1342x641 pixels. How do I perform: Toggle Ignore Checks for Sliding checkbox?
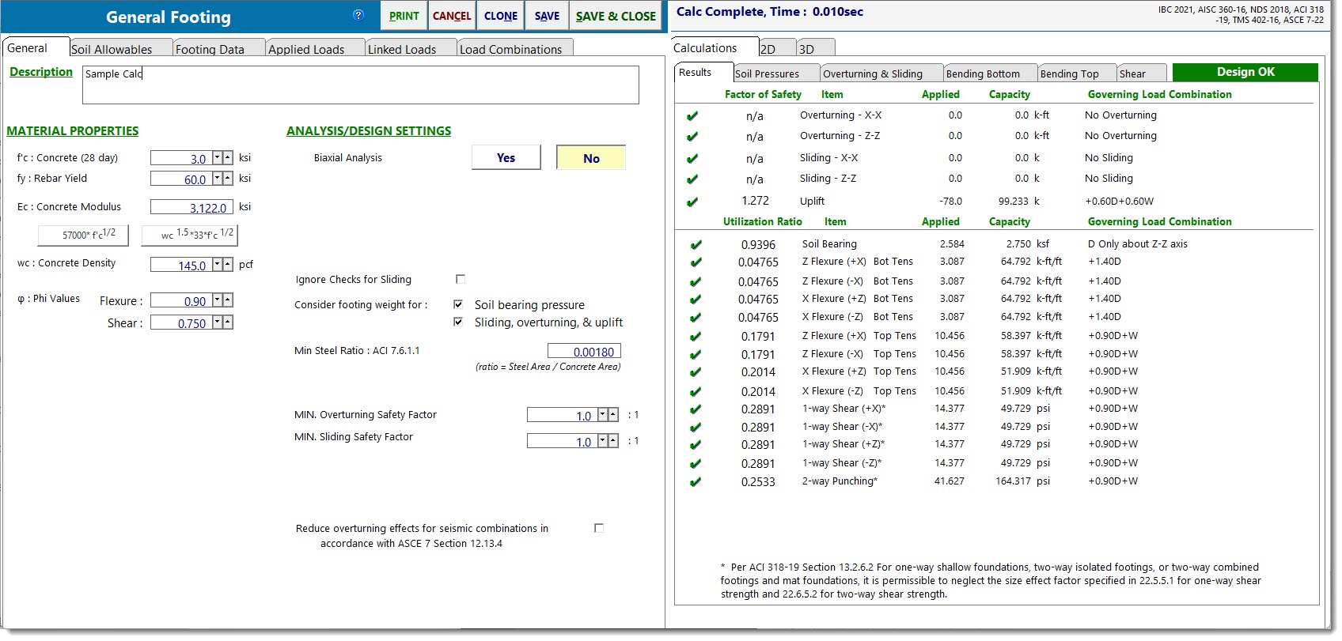(x=461, y=279)
